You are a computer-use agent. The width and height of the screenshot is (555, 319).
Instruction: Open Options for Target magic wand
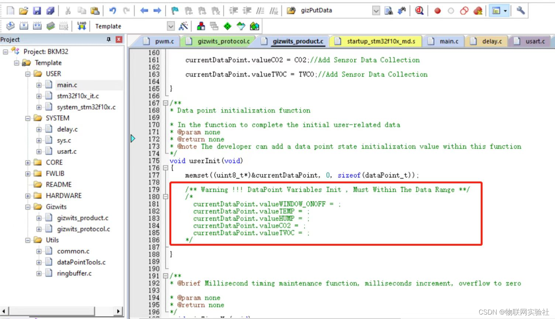[183, 26]
